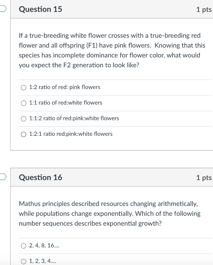Click the Question 16 heading
Screen dimensions: 213x265
(x=41, y=177)
